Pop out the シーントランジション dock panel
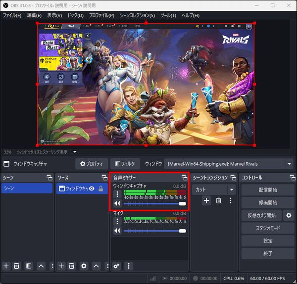Image resolution: width=297 pixels, height=284 pixels. pyautogui.click(x=233, y=178)
